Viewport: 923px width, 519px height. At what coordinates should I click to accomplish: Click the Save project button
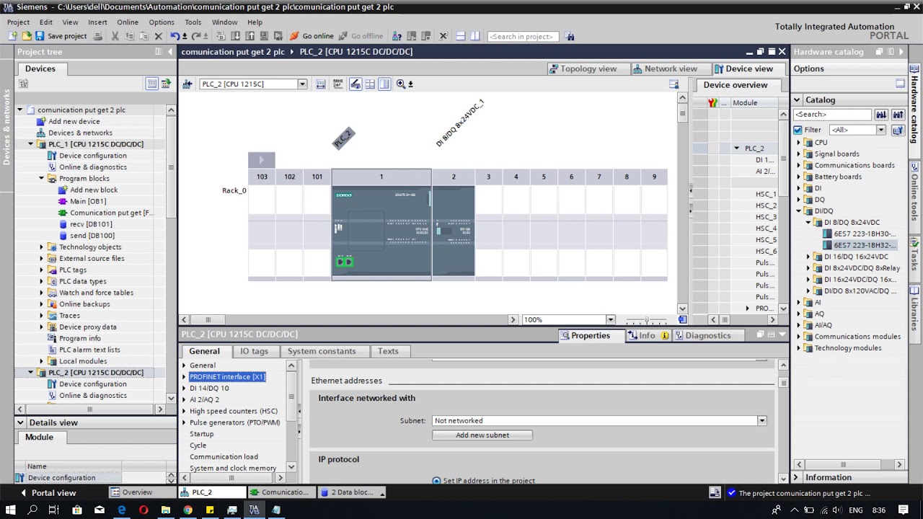pyautogui.click(x=61, y=36)
